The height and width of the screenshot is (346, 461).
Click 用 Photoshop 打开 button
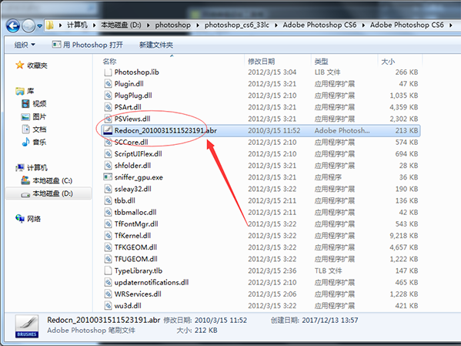(x=88, y=45)
